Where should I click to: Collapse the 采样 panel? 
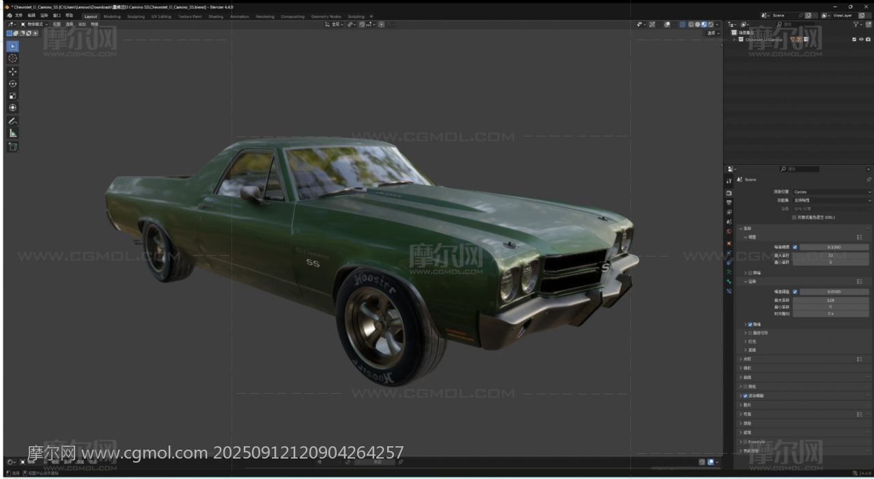tap(742, 229)
